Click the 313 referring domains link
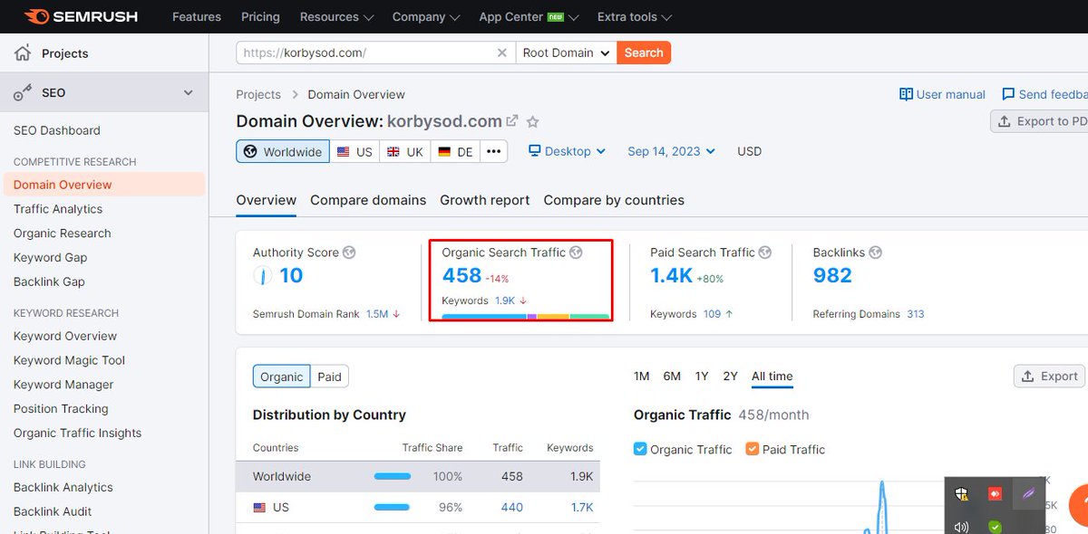Image resolution: width=1088 pixels, height=534 pixels. tap(915, 314)
